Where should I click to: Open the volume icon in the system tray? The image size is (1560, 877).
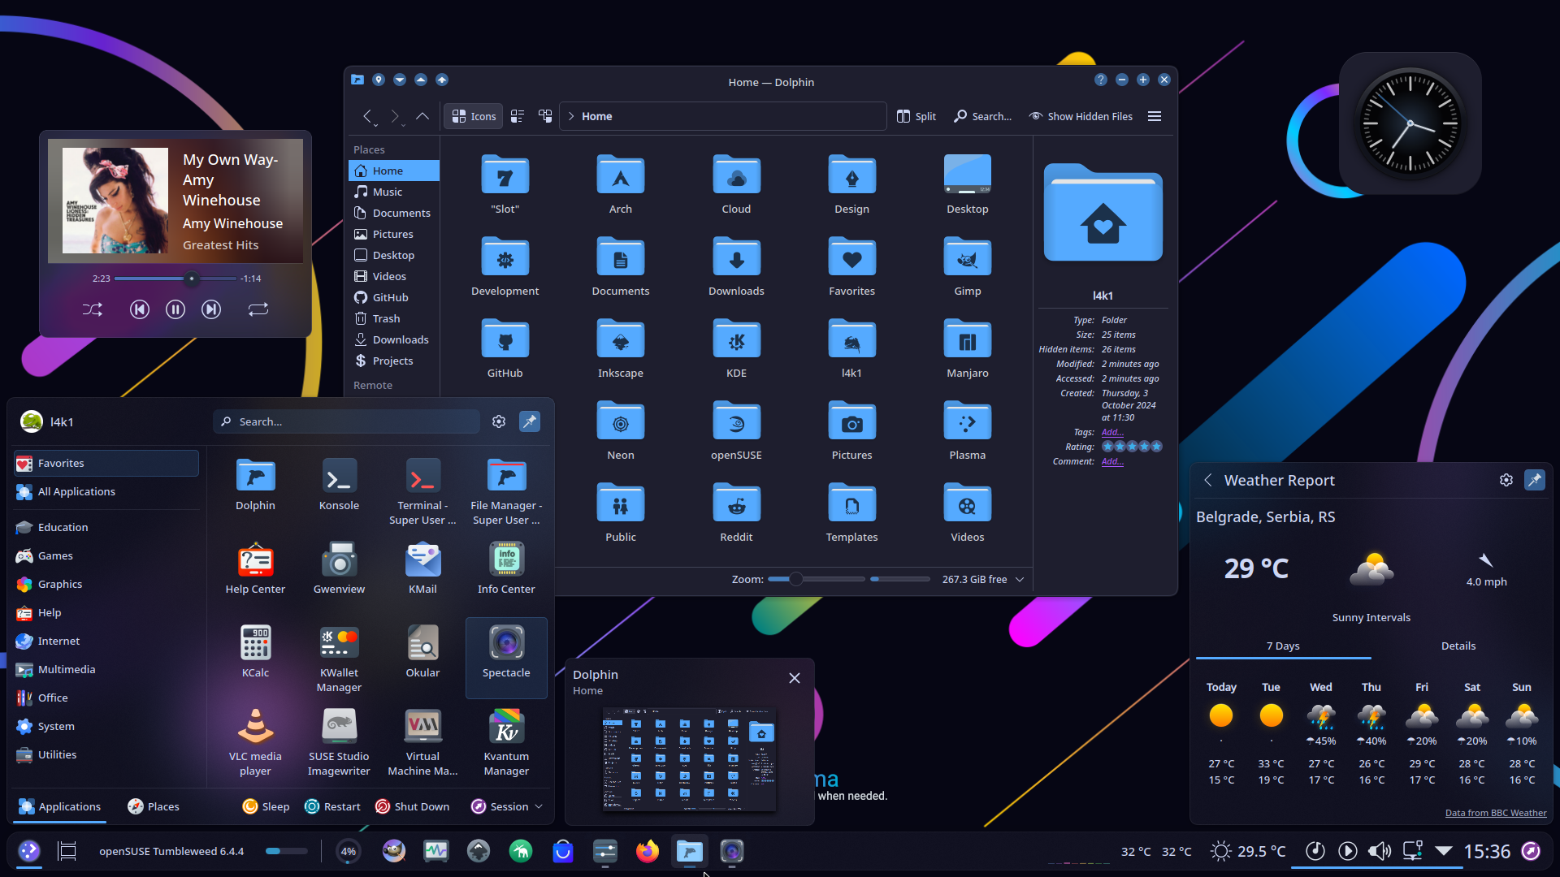click(x=1379, y=851)
